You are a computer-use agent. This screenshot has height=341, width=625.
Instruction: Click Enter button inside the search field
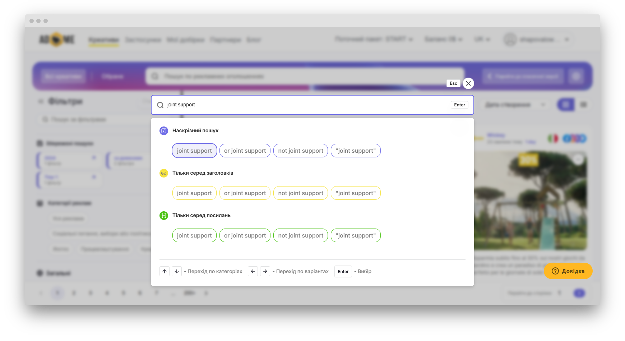459,105
